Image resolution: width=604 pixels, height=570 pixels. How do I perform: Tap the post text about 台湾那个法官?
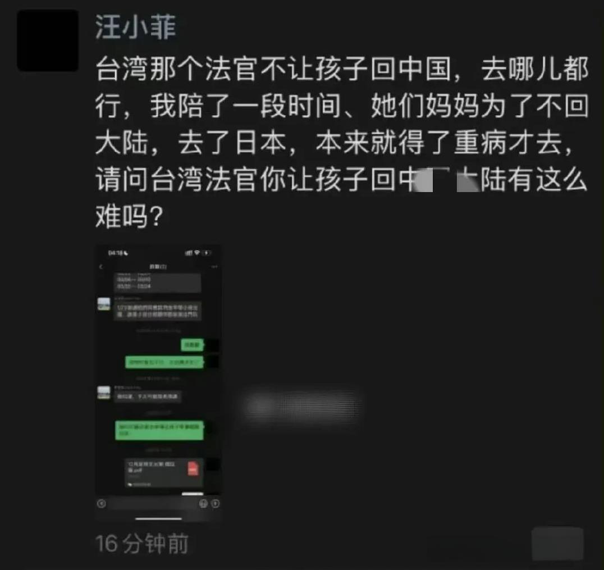point(342,142)
